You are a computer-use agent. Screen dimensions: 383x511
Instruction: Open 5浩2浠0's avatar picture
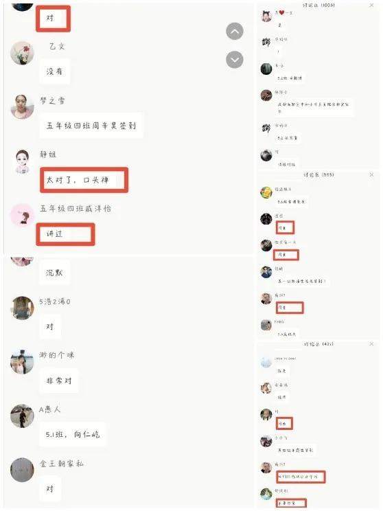22,308
